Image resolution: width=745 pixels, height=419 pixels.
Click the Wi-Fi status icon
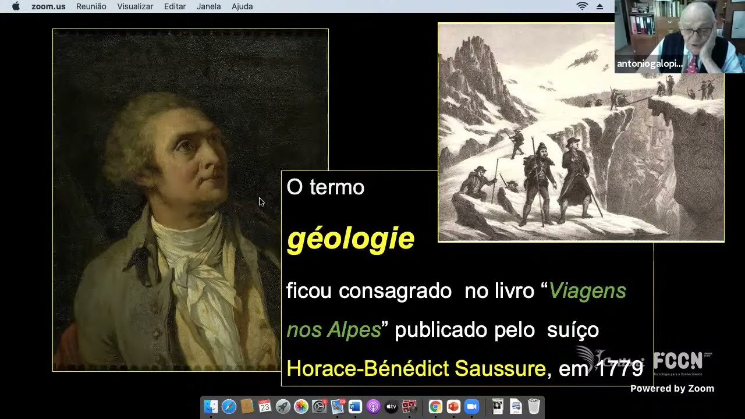point(582,6)
